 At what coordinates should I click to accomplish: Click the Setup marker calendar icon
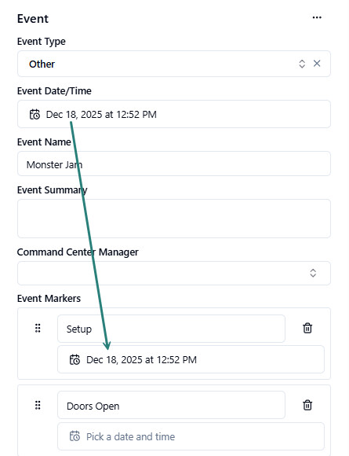[x=75, y=359]
